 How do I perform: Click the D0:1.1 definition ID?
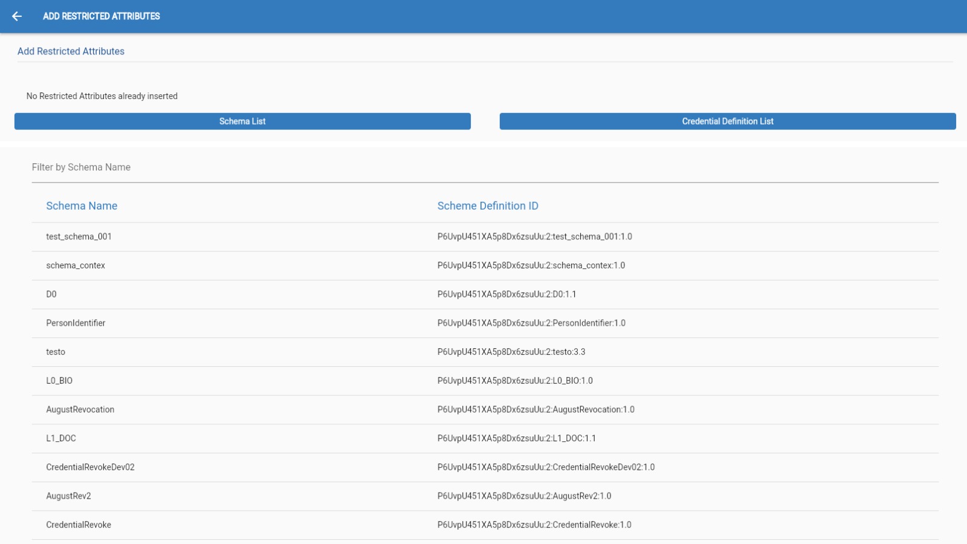click(x=506, y=294)
